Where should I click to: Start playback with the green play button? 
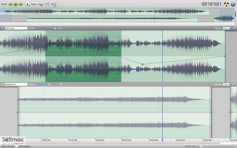pos(16,4)
